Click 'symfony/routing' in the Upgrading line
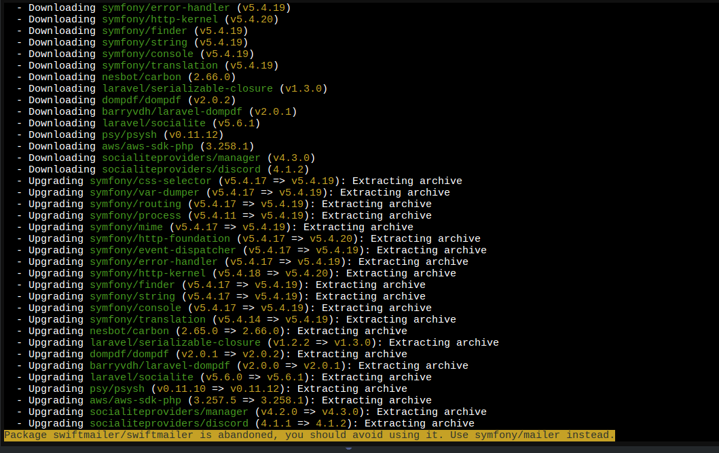 [x=135, y=204]
